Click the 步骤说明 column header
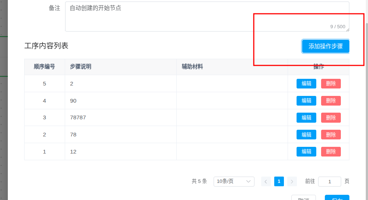The image size is (368, 200). click(81, 67)
